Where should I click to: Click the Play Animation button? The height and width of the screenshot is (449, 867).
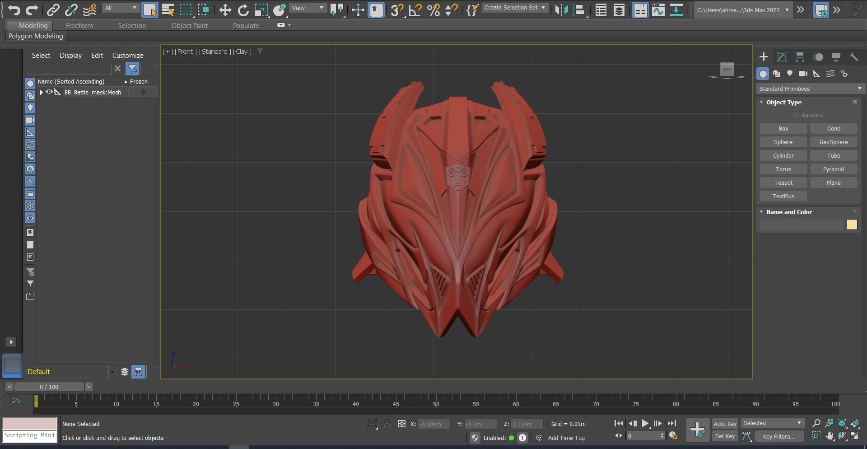click(645, 424)
